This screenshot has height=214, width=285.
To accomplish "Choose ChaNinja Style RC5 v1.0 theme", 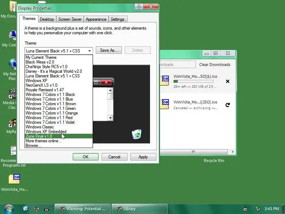I will click(x=59, y=67).
